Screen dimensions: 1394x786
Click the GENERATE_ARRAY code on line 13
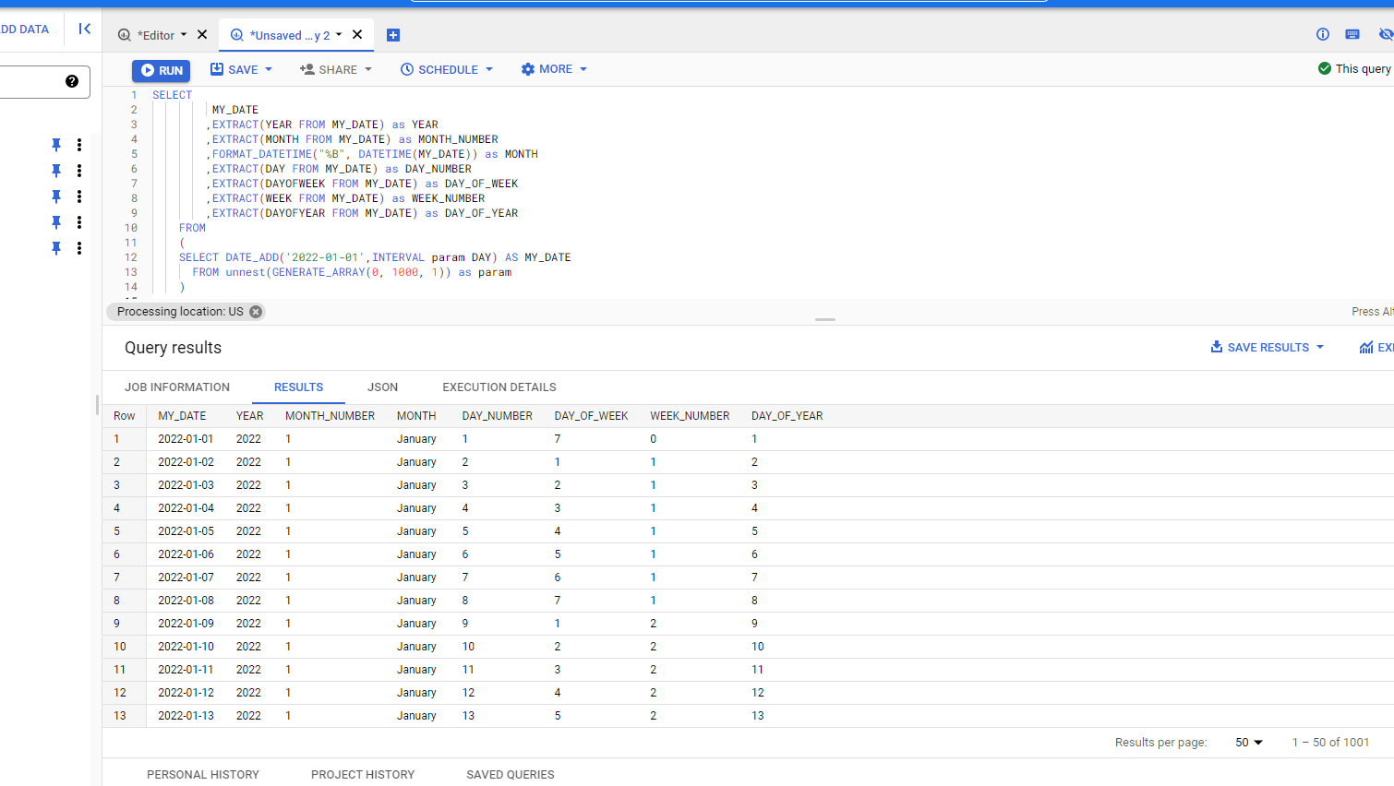(x=318, y=272)
